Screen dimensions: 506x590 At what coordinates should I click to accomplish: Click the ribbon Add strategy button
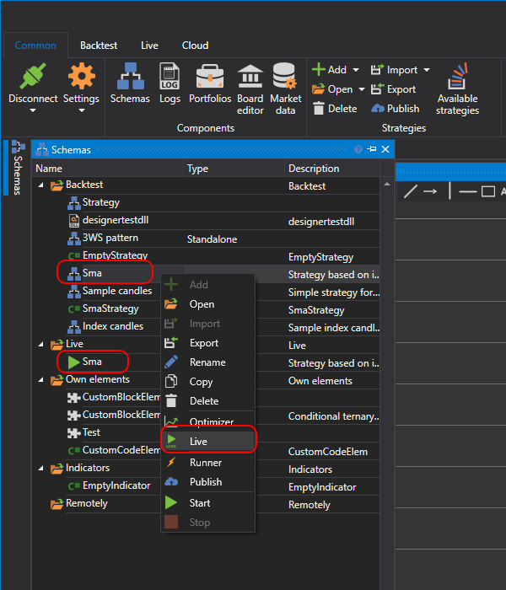click(330, 70)
